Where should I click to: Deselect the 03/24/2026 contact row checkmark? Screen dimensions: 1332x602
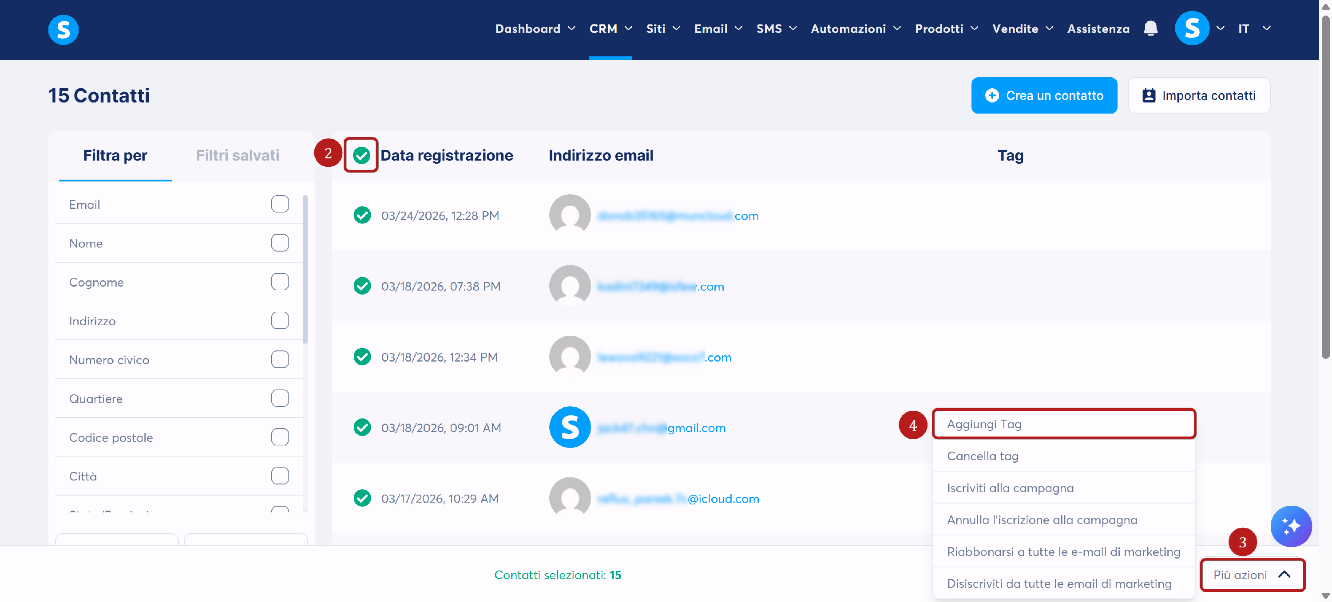coord(362,215)
